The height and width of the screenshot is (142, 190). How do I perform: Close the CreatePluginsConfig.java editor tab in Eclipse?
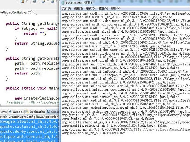(x=29, y=12)
